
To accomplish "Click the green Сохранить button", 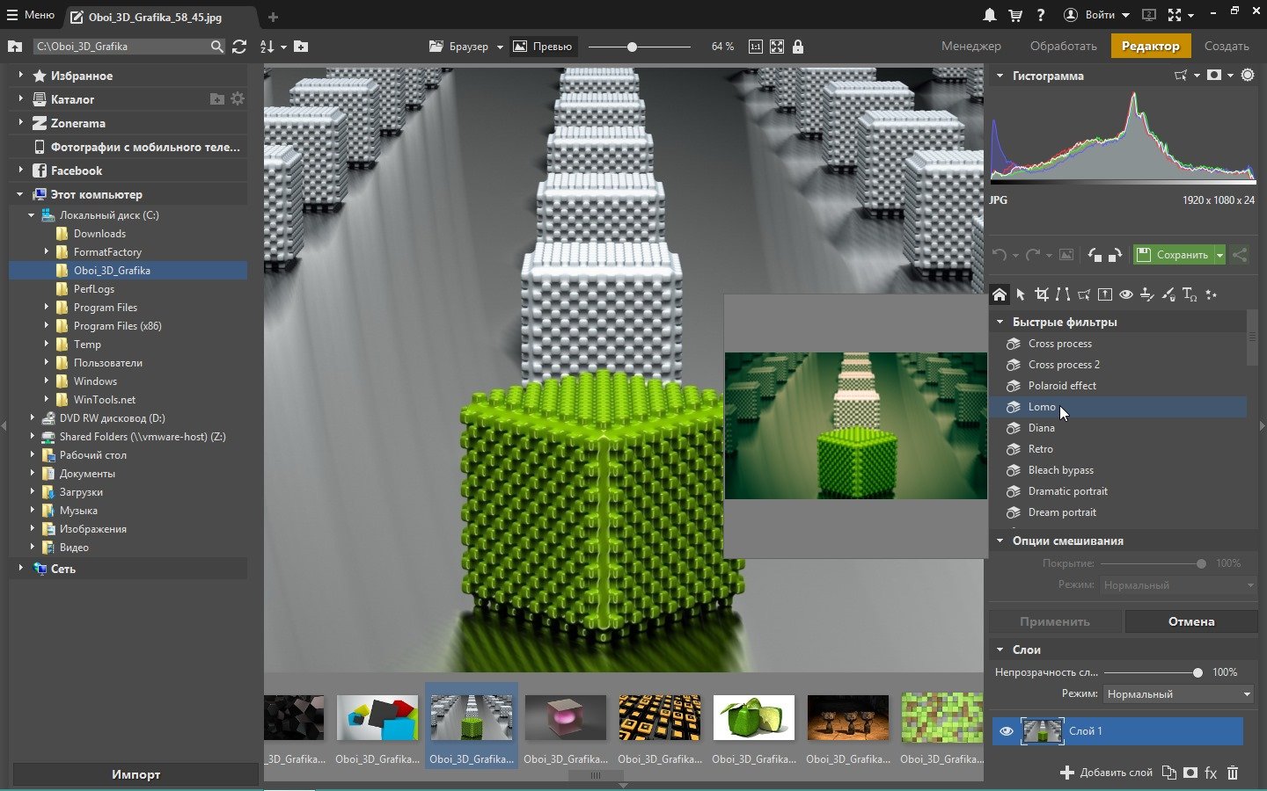I will (1174, 255).
